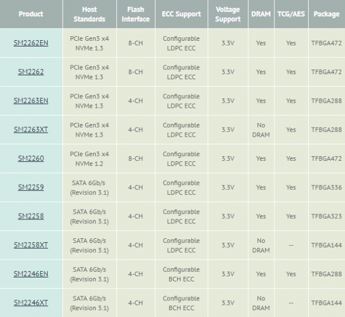Open the SM2262EN product link
Screen dimensions: 345x317
click(x=31, y=43)
